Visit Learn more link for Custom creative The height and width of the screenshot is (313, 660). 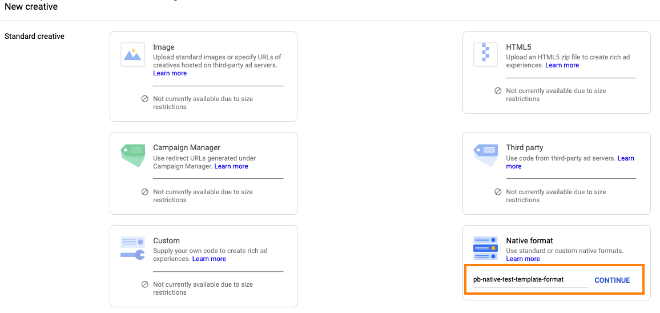tap(209, 259)
